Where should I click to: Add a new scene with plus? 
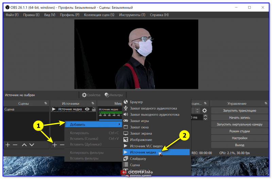coord(7,145)
